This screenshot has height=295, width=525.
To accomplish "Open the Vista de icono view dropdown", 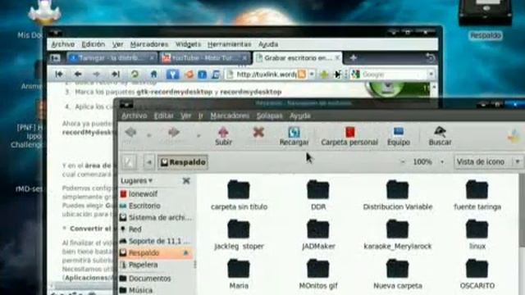I will 489,162.
